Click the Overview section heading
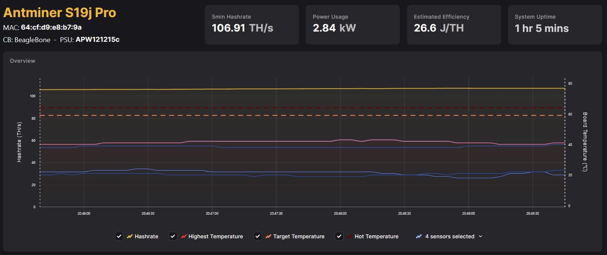Viewport: 607px width, 255px height. click(x=22, y=61)
